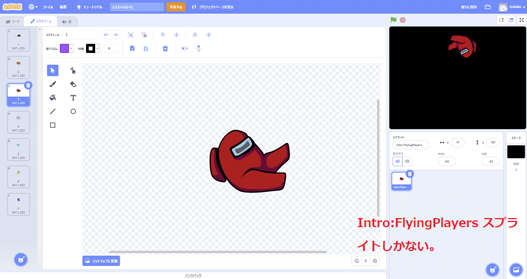This screenshot has height=279, width=527.
Task: Click the purple fill color swatch
Action: (64, 48)
